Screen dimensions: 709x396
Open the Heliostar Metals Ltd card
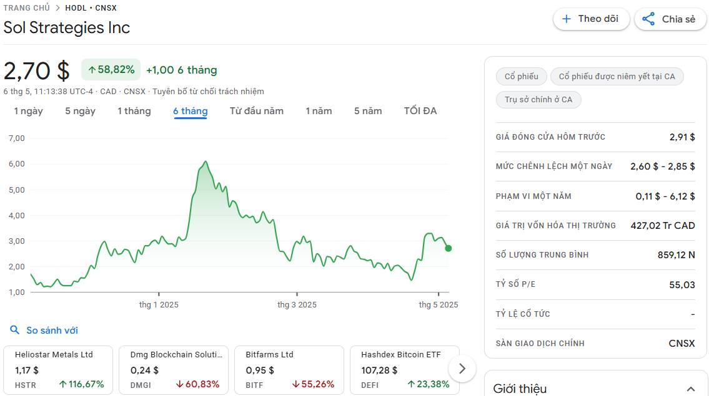[x=58, y=370]
